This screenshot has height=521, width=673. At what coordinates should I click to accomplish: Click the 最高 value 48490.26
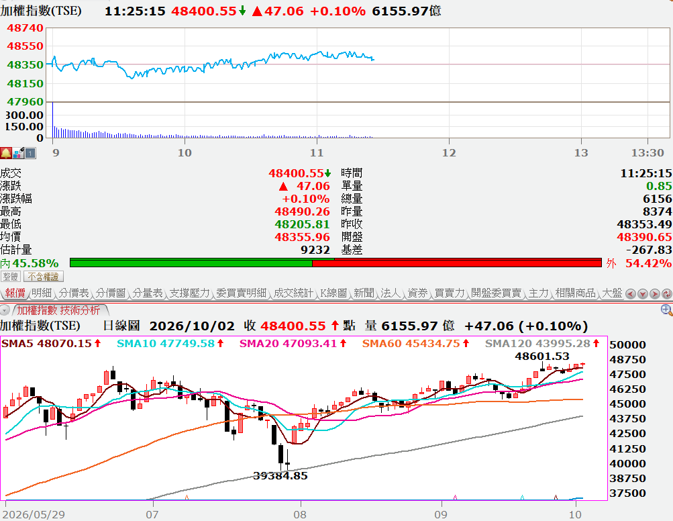click(302, 211)
